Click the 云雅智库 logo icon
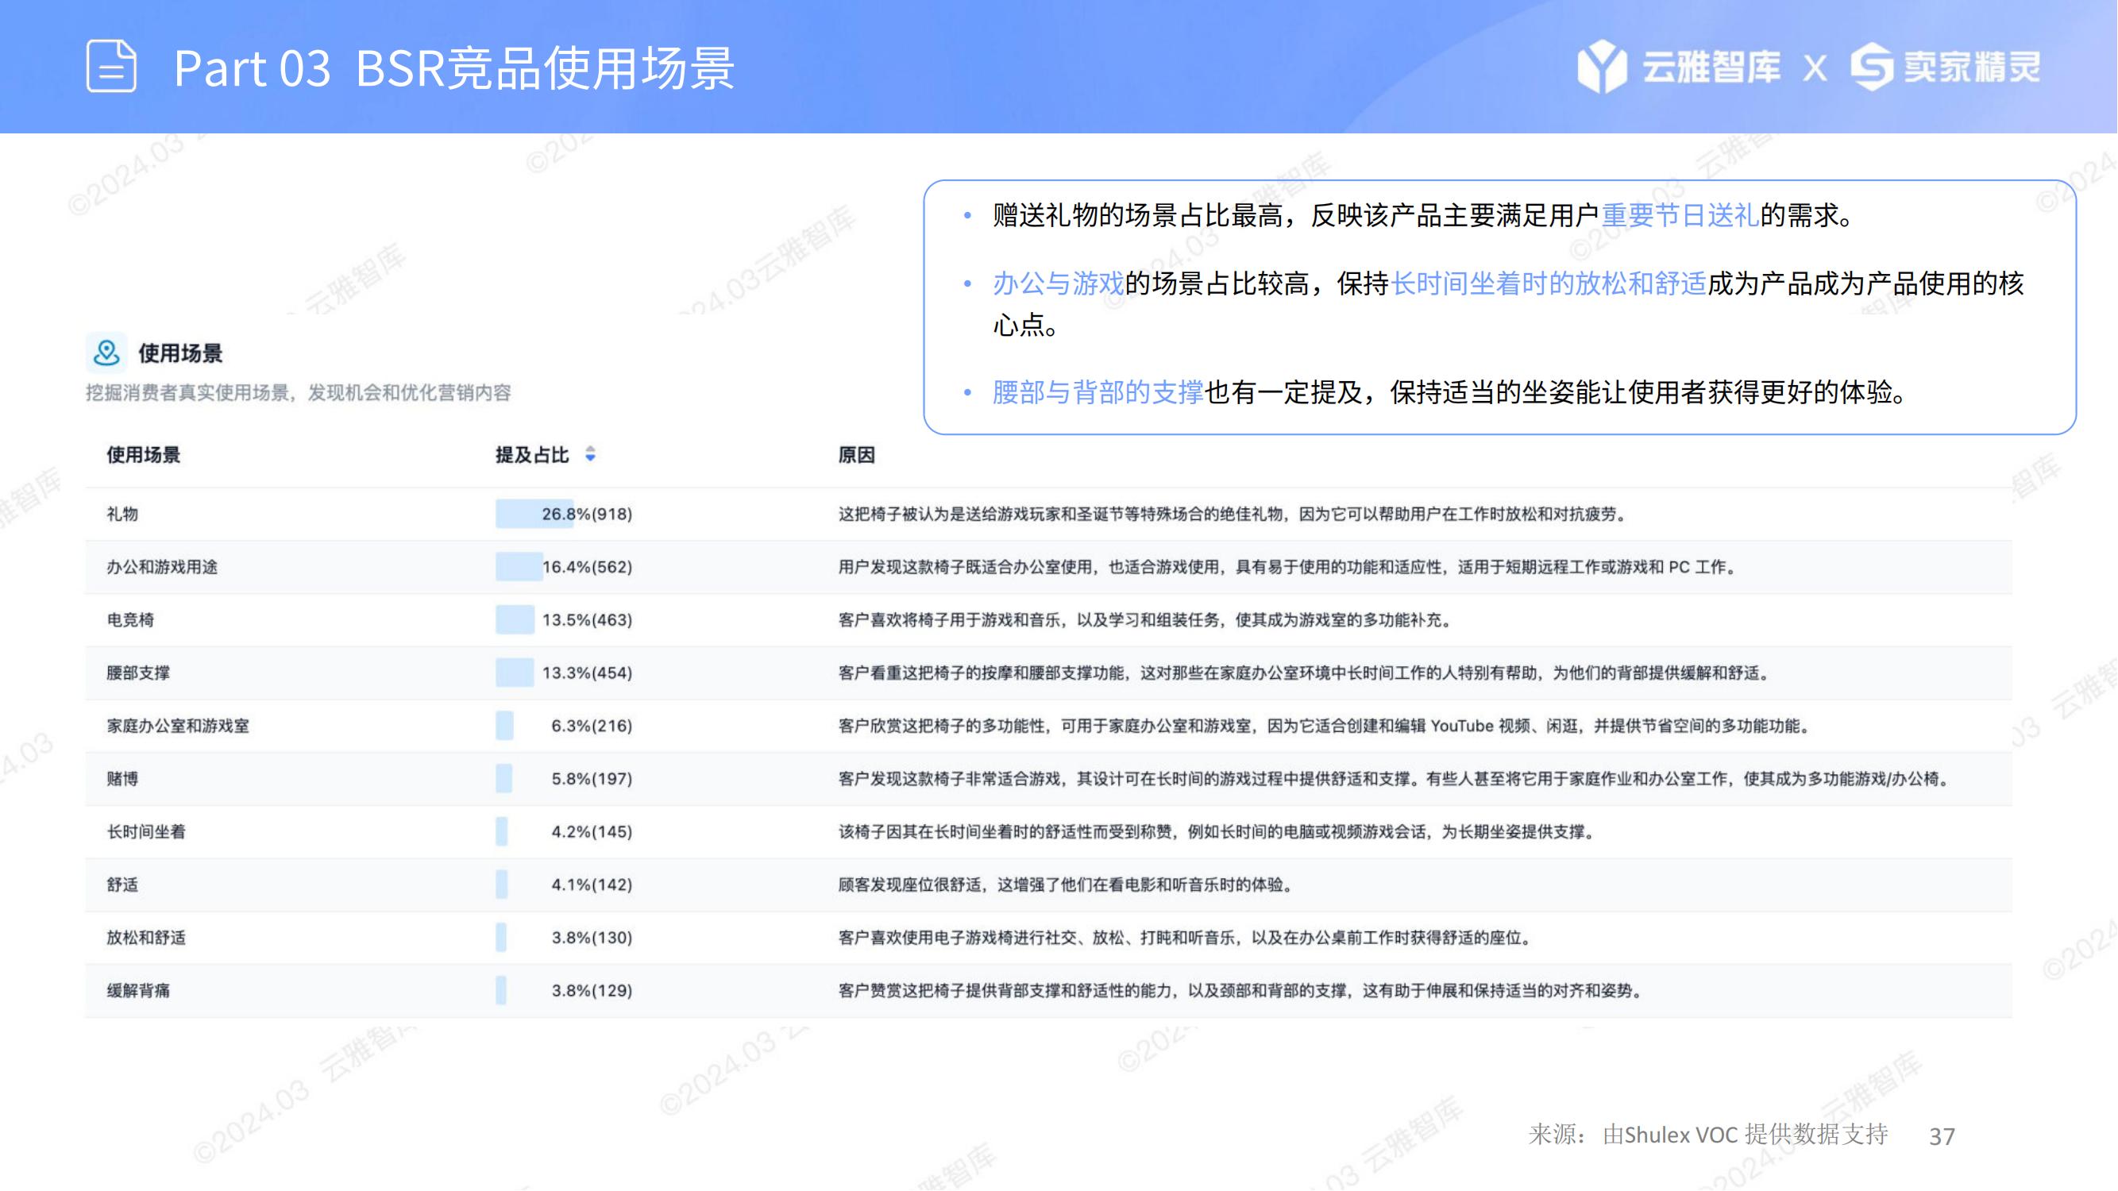Viewport: 2118px width, 1191px height. [x=1601, y=66]
